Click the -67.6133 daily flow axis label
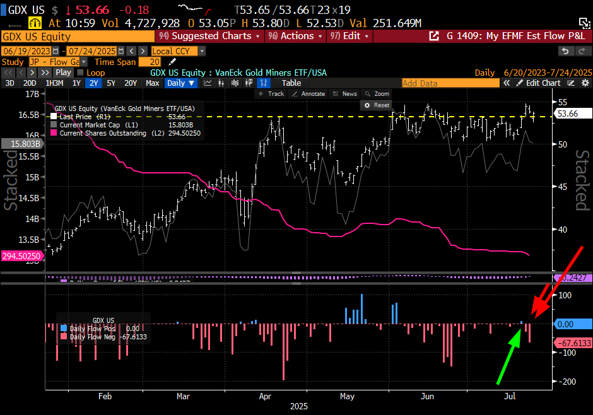Image resolution: width=593 pixels, height=415 pixels. [x=573, y=343]
